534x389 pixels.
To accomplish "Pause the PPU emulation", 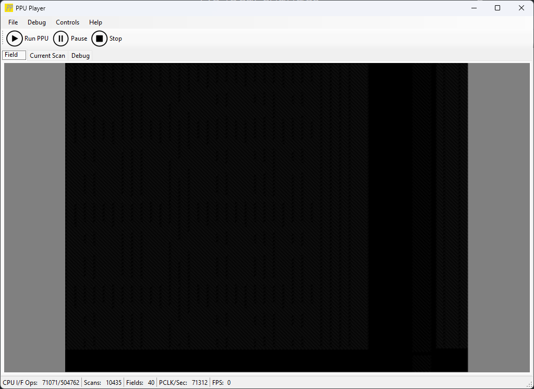I will [x=61, y=39].
